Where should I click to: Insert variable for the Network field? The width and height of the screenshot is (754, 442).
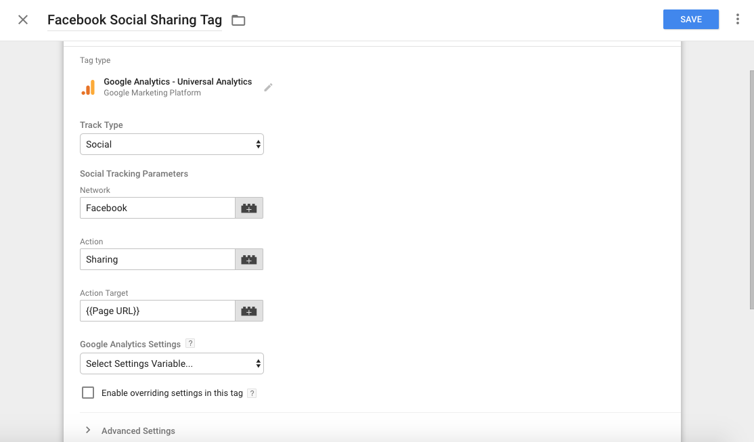click(x=249, y=208)
